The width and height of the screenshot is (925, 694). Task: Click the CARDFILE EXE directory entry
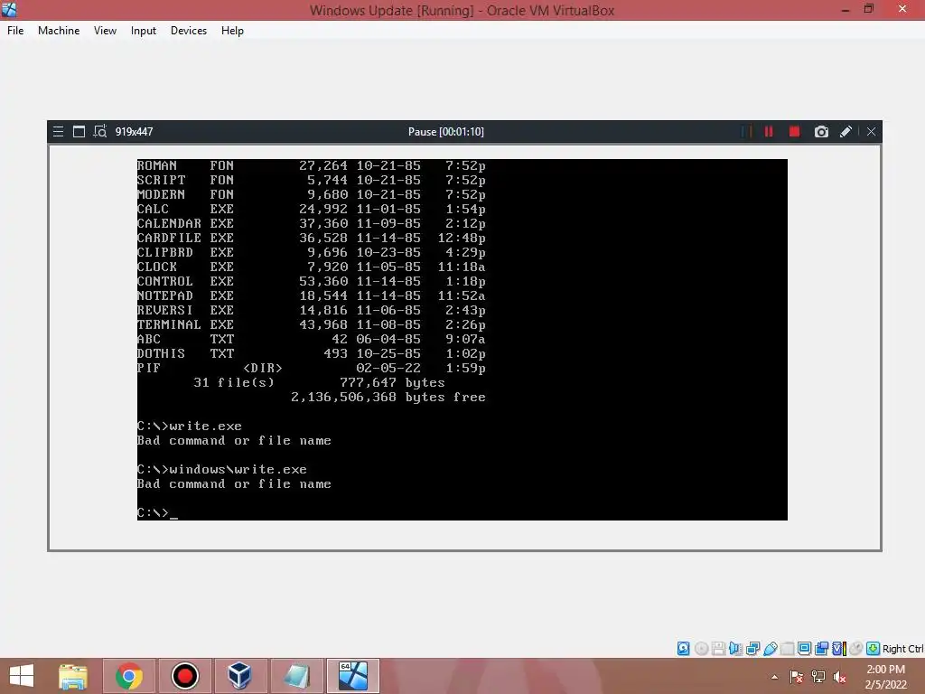[x=311, y=238]
